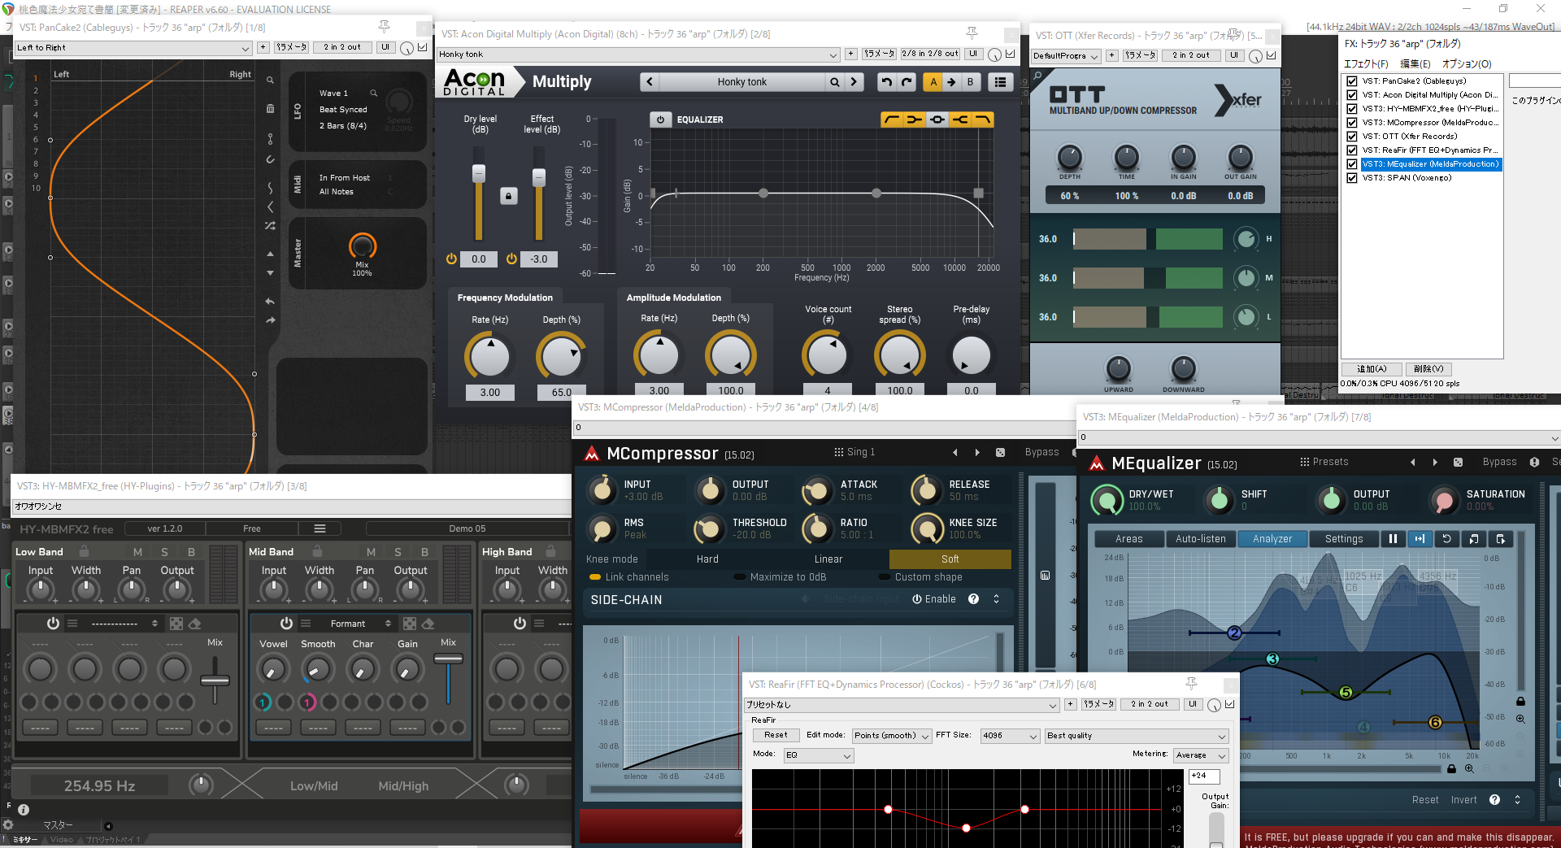Click the trash icon in PanCake2
Screen dimensions: 1561x848
tap(270, 108)
